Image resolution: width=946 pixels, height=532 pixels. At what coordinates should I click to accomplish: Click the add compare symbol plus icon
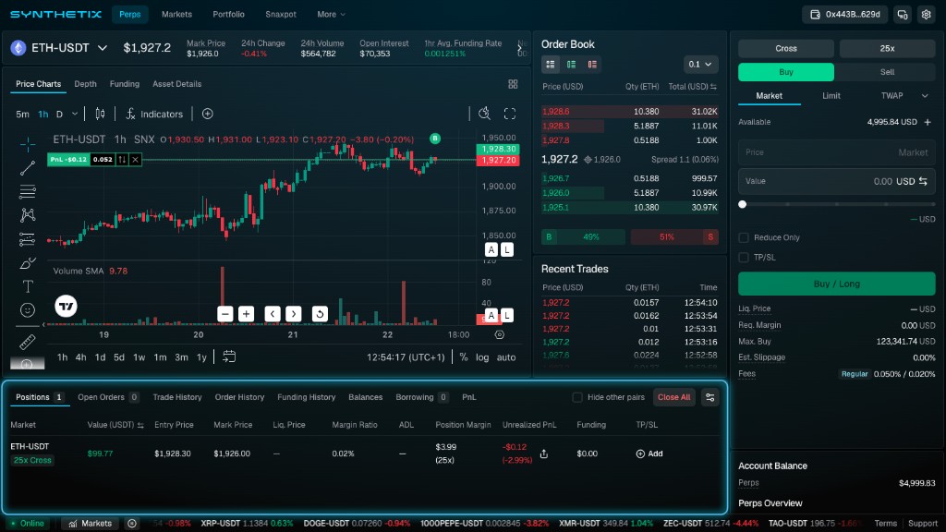click(x=208, y=114)
